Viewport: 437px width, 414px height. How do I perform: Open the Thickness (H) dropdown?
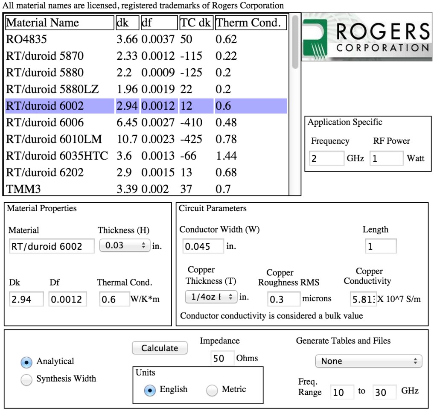coord(125,245)
